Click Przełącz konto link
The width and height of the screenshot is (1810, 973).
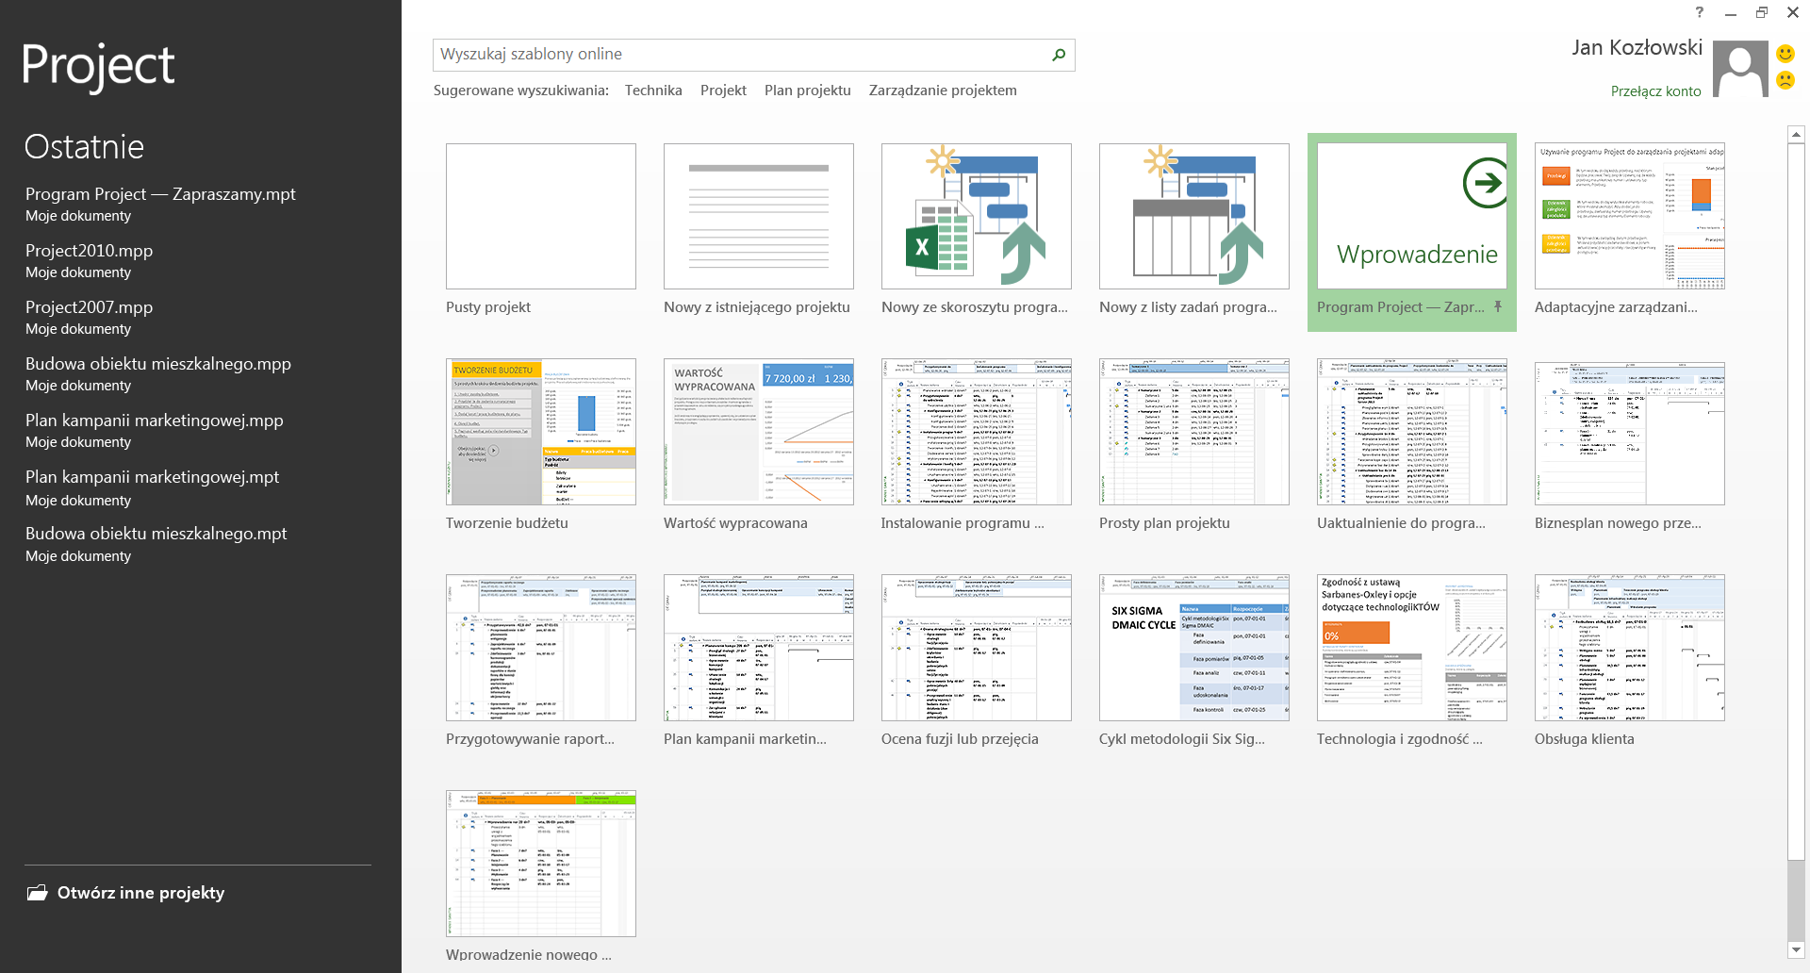[x=1655, y=91]
